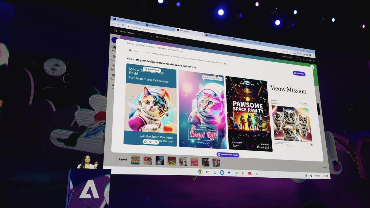Open the Messages app on the shelf
Image resolution: width=370 pixels, height=208 pixels.
pyautogui.click(x=229, y=173)
